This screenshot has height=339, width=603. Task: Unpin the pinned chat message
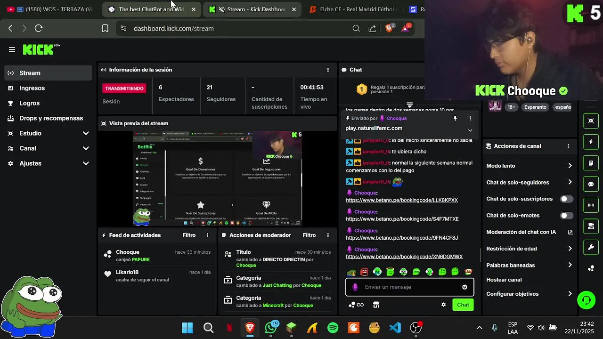tap(455, 119)
